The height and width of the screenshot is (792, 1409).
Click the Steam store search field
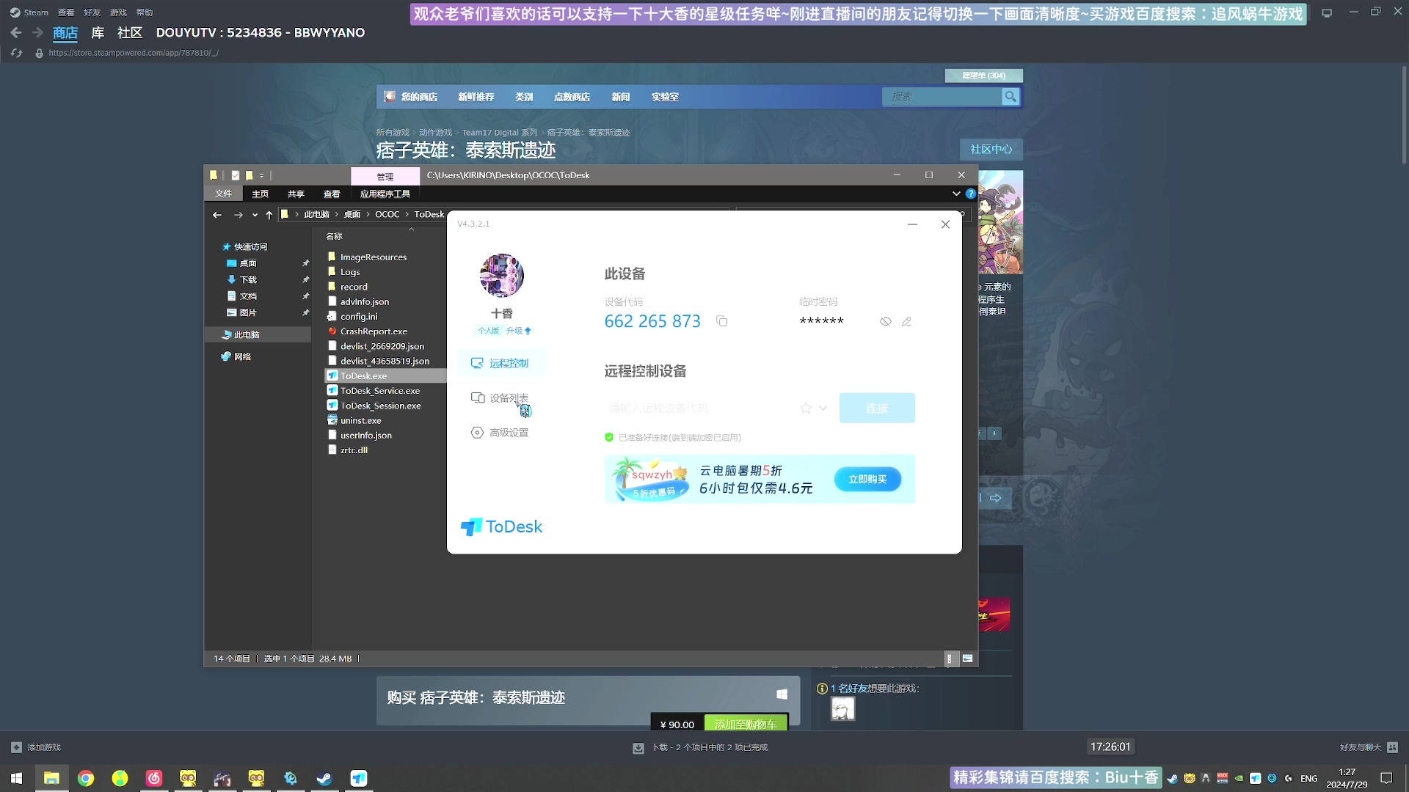(942, 97)
